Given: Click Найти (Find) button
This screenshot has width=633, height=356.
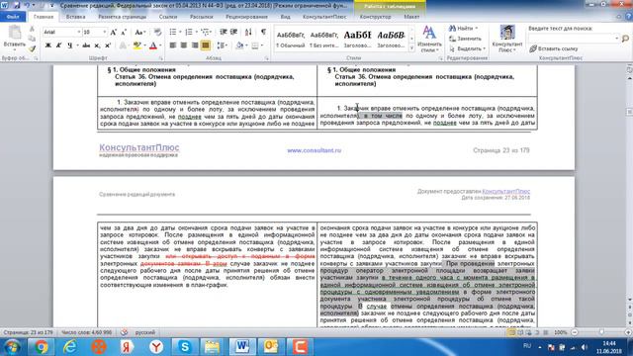Looking at the screenshot, I should tap(464, 29).
